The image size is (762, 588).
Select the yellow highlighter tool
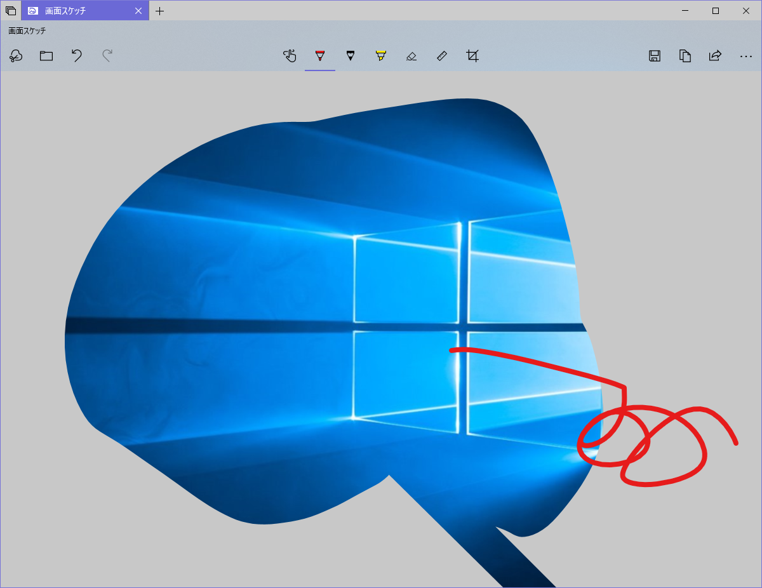point(381,56)
